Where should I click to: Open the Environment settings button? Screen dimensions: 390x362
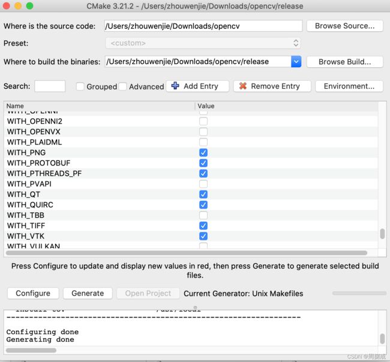pos(349,86)
